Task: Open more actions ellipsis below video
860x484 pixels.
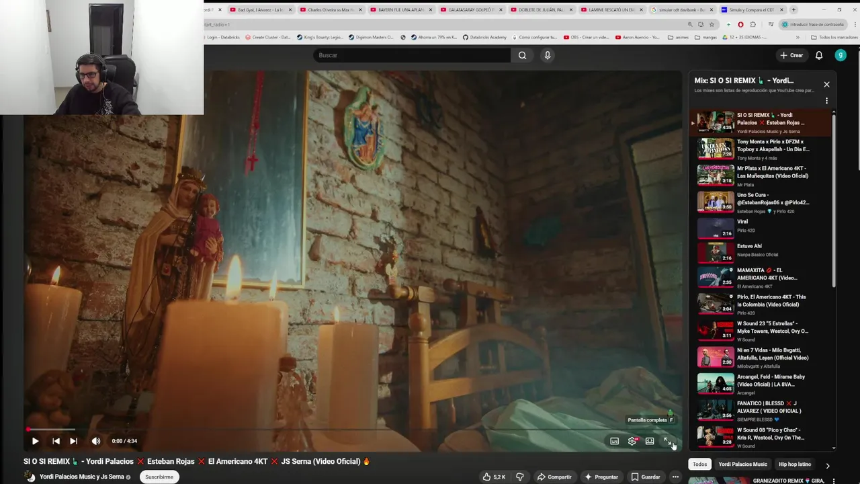Action: click(x=675, y=477)
